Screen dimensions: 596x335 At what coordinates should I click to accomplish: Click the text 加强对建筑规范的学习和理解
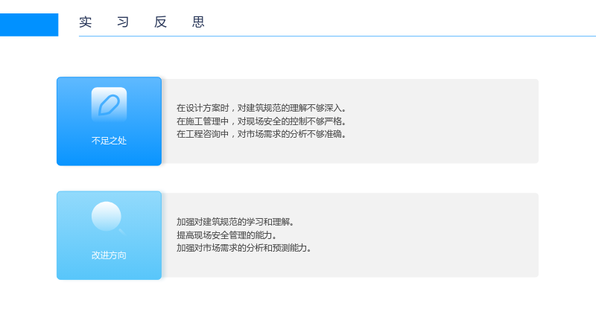(x=235, y=222)
